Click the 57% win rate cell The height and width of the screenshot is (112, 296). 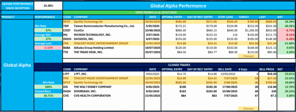point(48,30)
